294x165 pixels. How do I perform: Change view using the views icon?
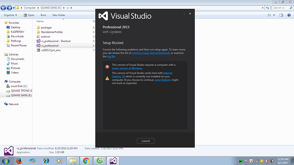269,15
